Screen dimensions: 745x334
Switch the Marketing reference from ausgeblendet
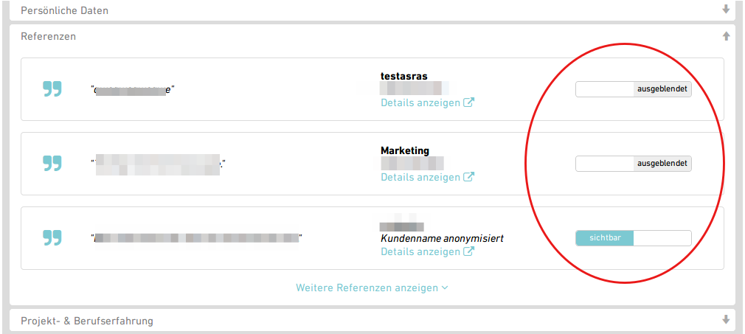pyautogui.click(x=633, y=164)
